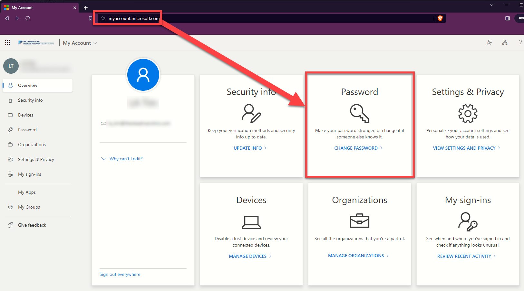Click the Organizations card heading

[x=360, y=200]
